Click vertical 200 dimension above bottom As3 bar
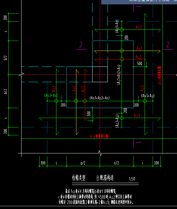The height and width of the screenshot is (209, 177). tap(125, 111)
